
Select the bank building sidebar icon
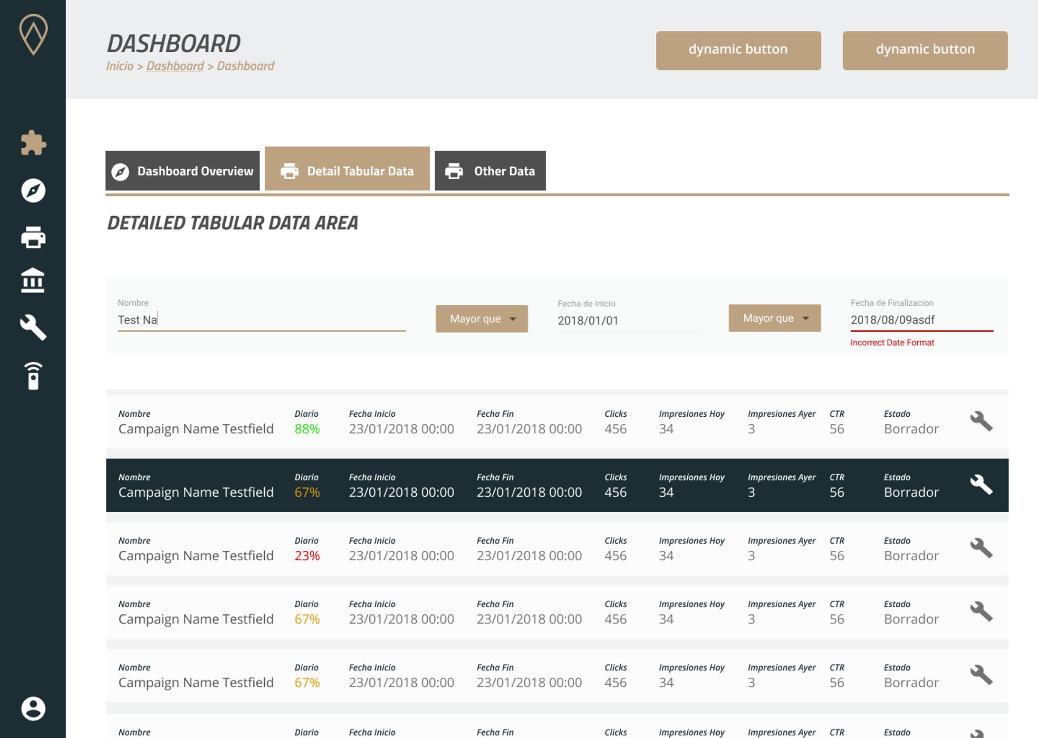(33, 280)
